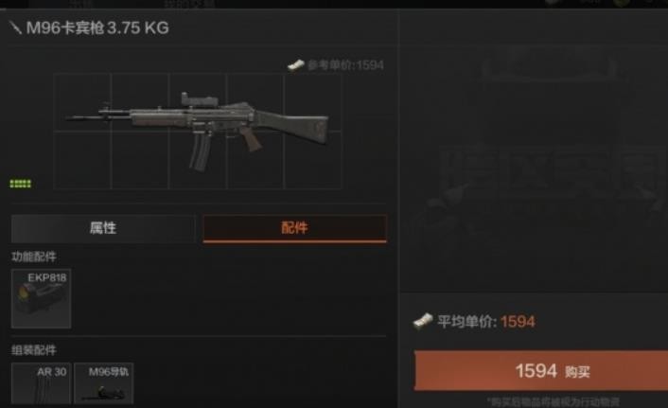668x408 pixels.
Task: Click the red dot sight on rifle
Action: (x=200, y=99)
